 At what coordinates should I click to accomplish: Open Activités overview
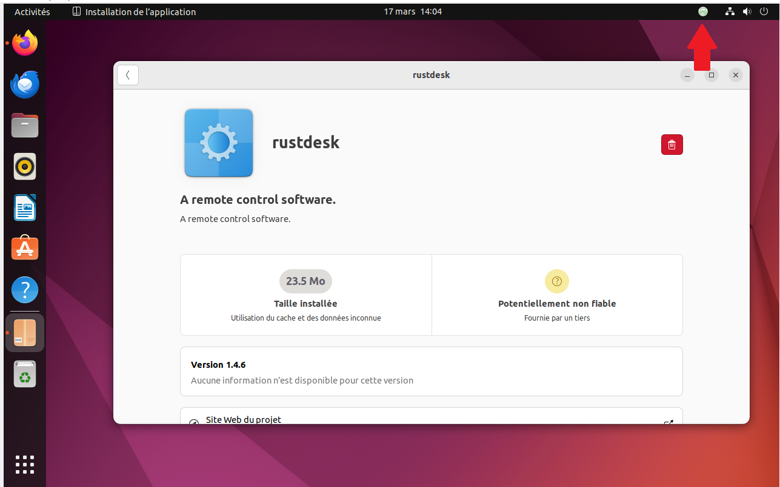tap(32, 11)
